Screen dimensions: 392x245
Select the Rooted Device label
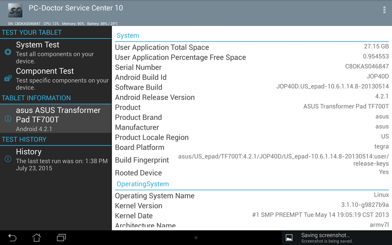(139, 173)
